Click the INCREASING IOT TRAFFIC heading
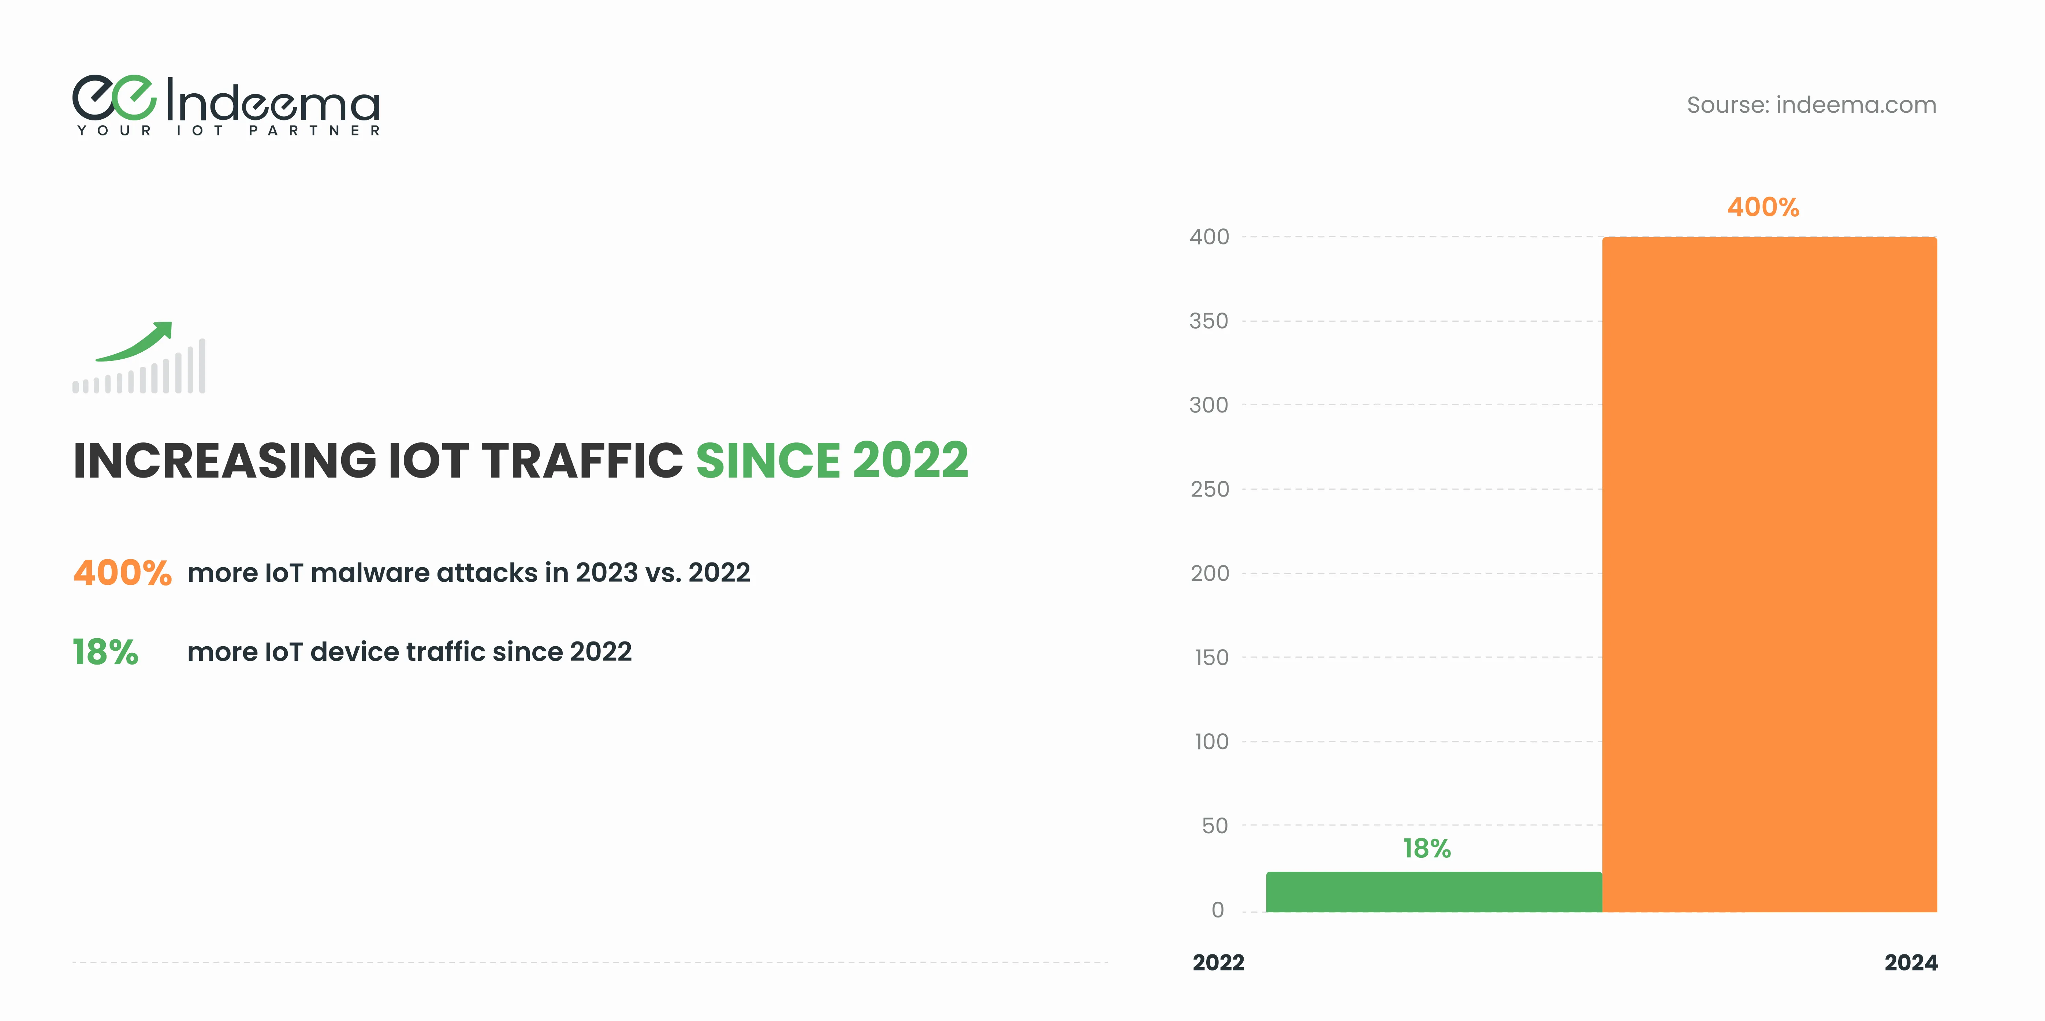 378,461
